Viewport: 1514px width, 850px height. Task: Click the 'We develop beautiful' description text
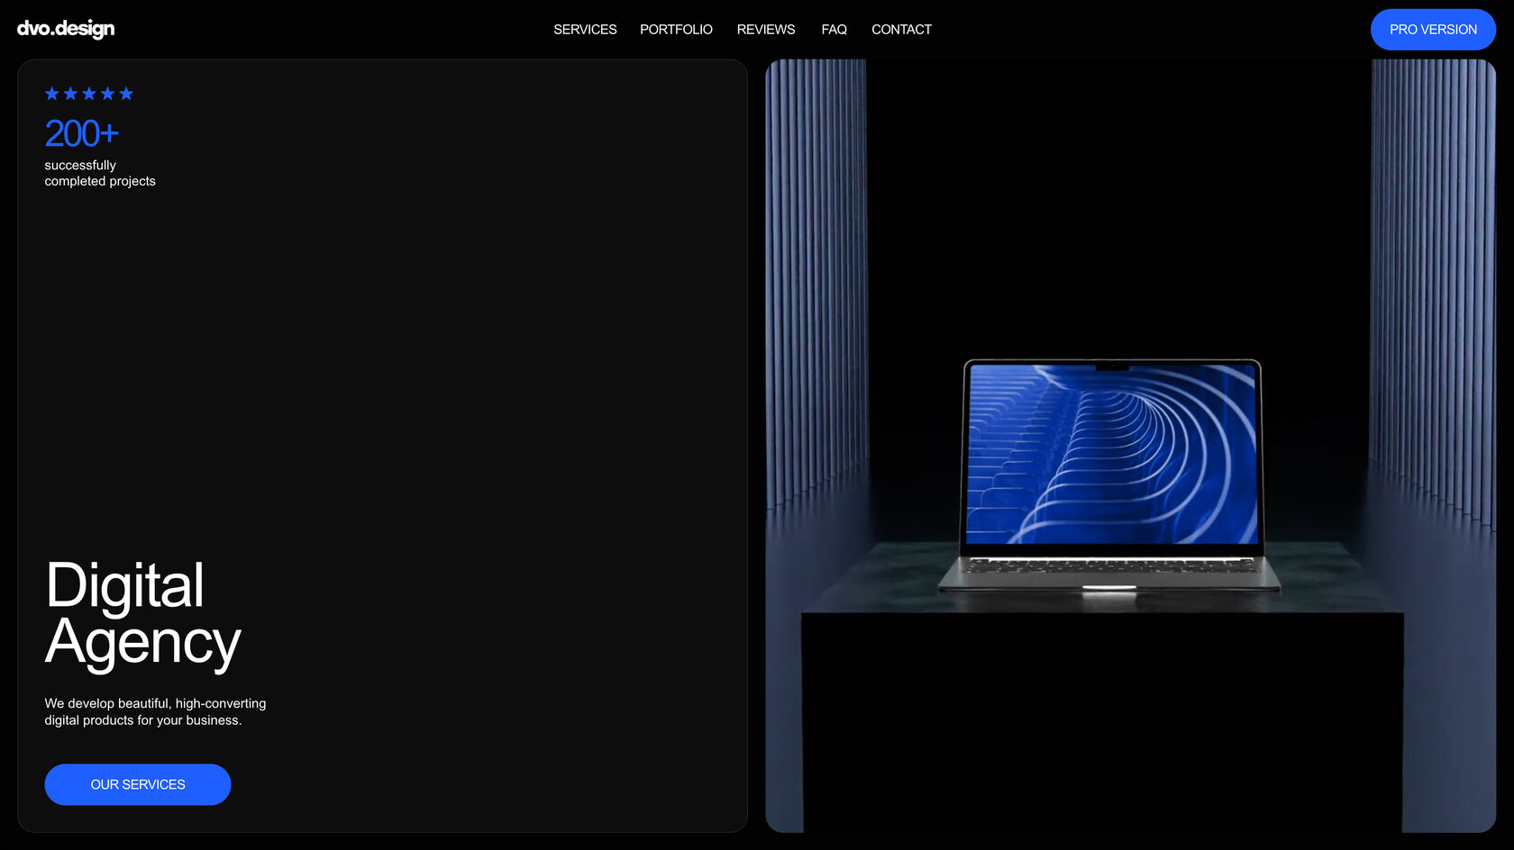(x=155, y=711)
